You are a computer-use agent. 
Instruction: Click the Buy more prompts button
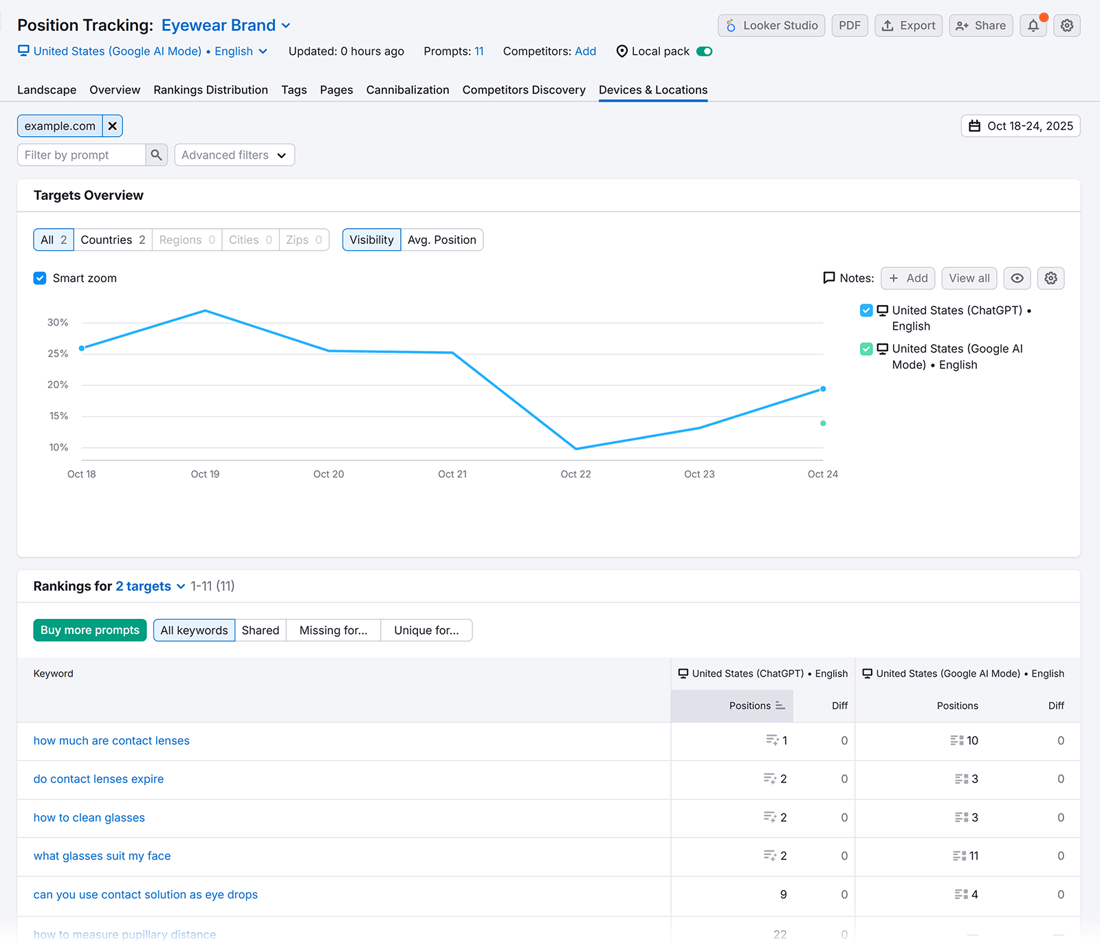click(x=89, y=630)
